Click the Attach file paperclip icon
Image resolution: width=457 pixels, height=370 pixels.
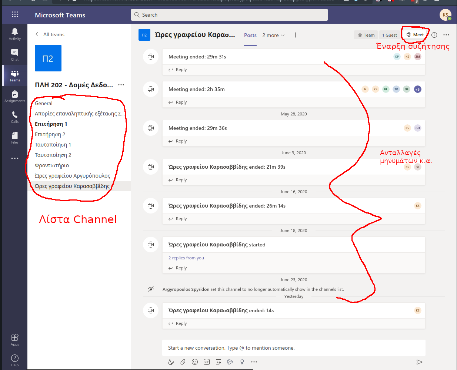point(183,362)
